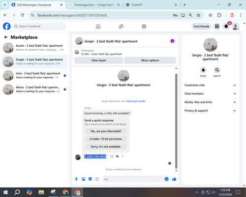Expand Media, files and links section
The width and height of the screenshot is (246, 197).
(x=210, y=102)
